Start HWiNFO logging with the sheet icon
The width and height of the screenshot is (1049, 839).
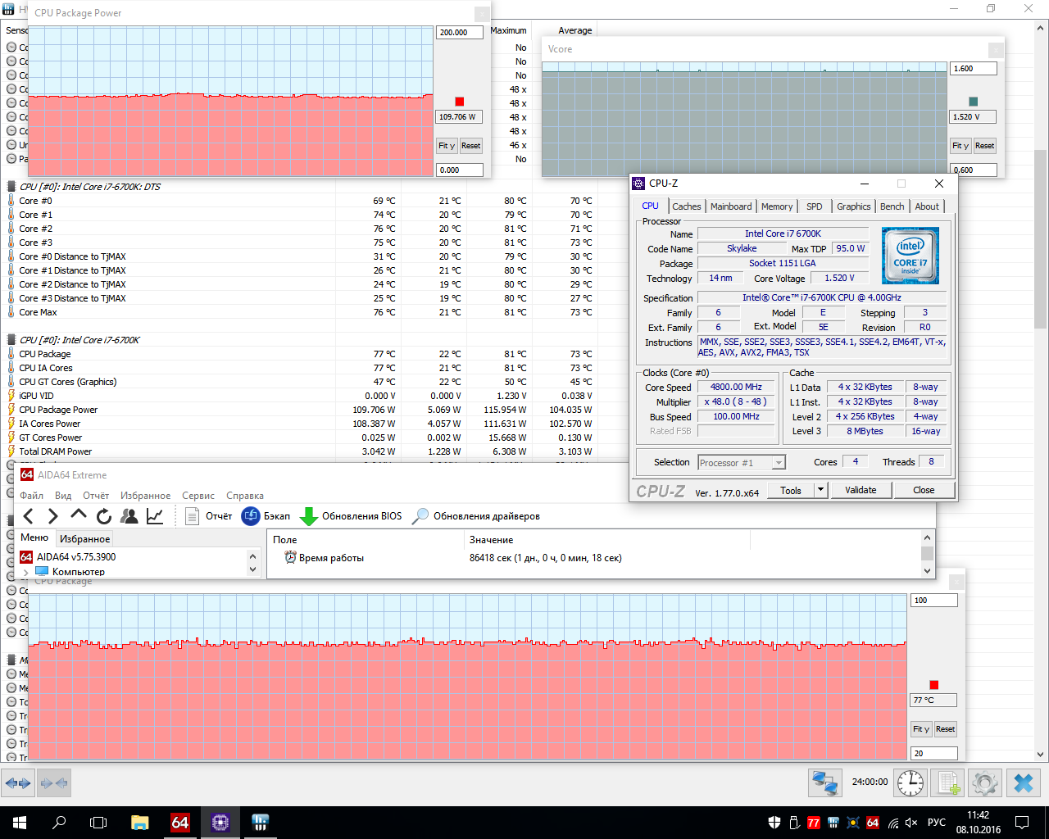949,783
